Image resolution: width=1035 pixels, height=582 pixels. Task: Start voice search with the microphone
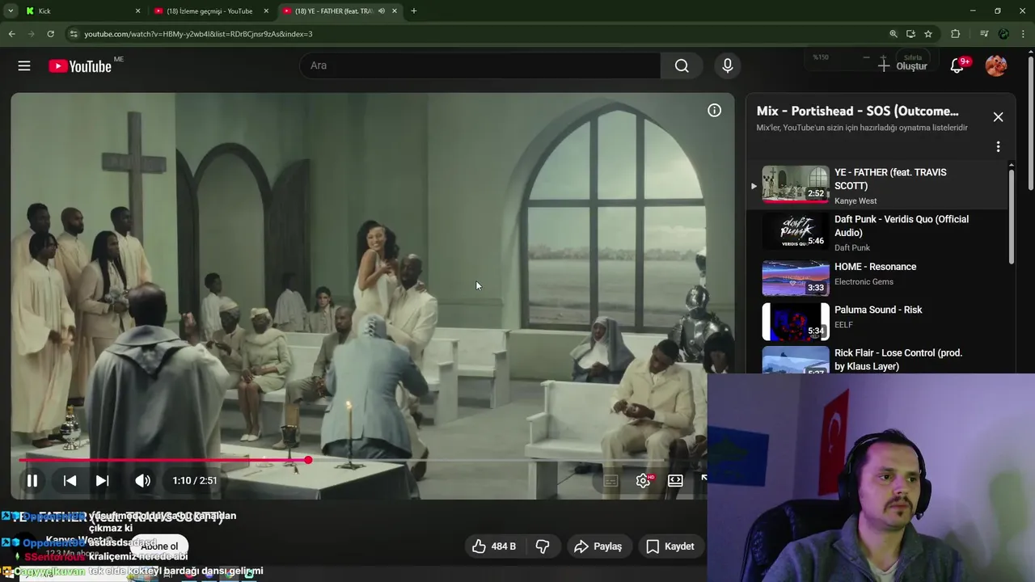pos(727,65)
